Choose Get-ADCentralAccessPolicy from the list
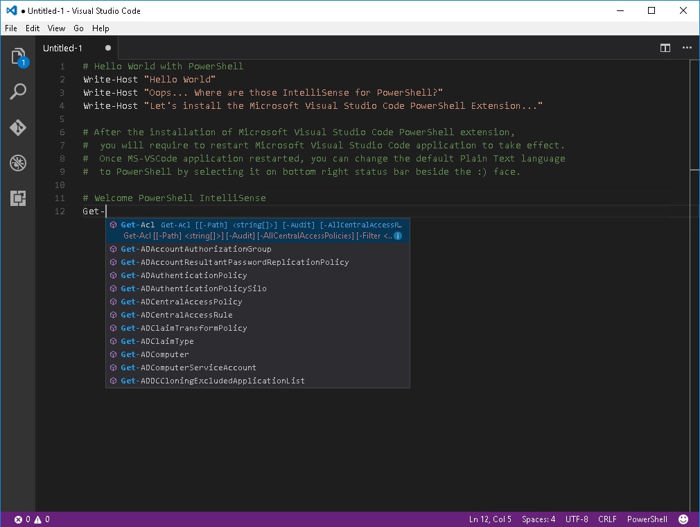The width and height of the screenshot is (700, 527). pyautogui.click(x=258, y=302)
